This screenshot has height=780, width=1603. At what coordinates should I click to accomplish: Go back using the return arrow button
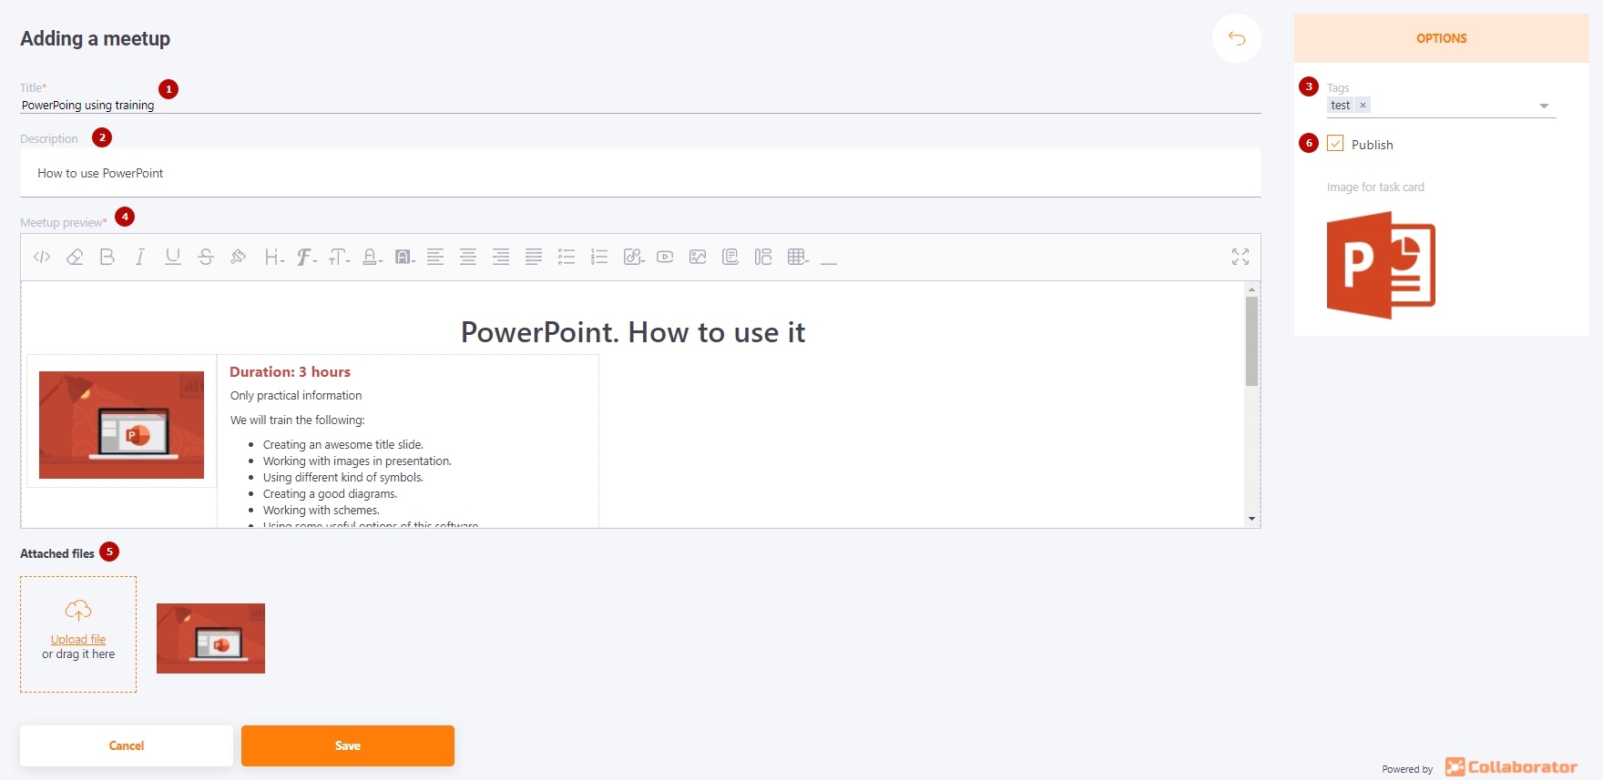1237,38
